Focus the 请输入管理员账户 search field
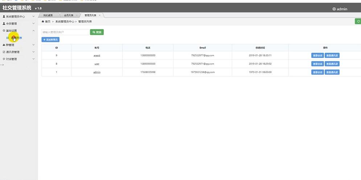 pos(65,32)
